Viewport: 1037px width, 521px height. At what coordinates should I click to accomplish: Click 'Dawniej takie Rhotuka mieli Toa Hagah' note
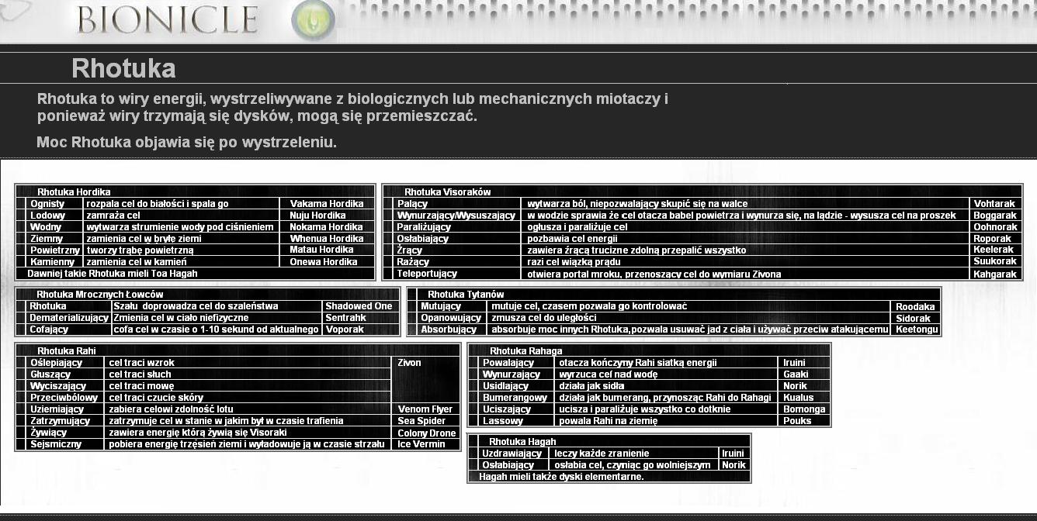tap(113, 274)
